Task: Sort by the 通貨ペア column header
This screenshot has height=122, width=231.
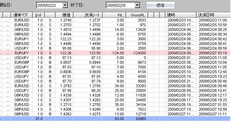Action: (21, 15)
